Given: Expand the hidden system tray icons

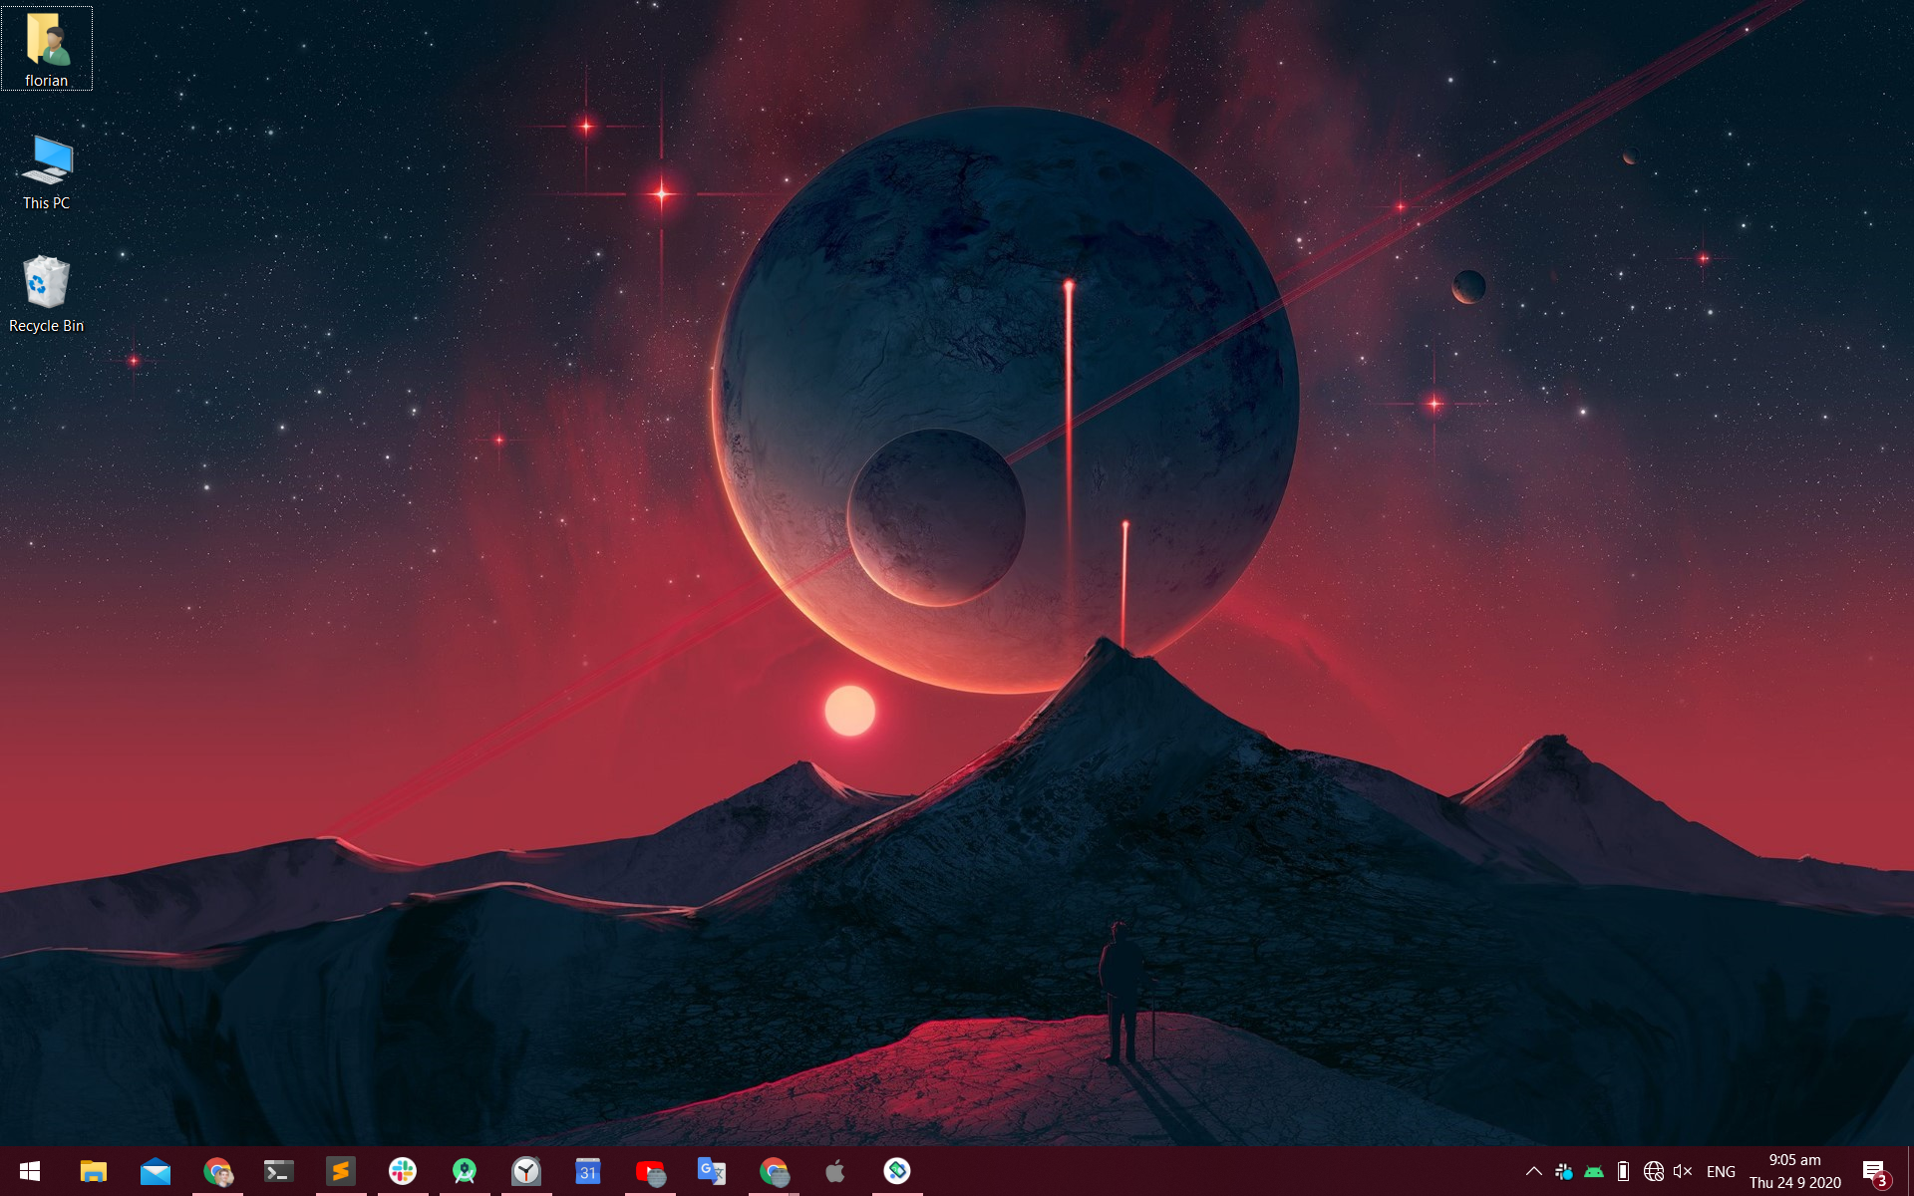Looking at the screenshot, I should pos(1534,1171).
